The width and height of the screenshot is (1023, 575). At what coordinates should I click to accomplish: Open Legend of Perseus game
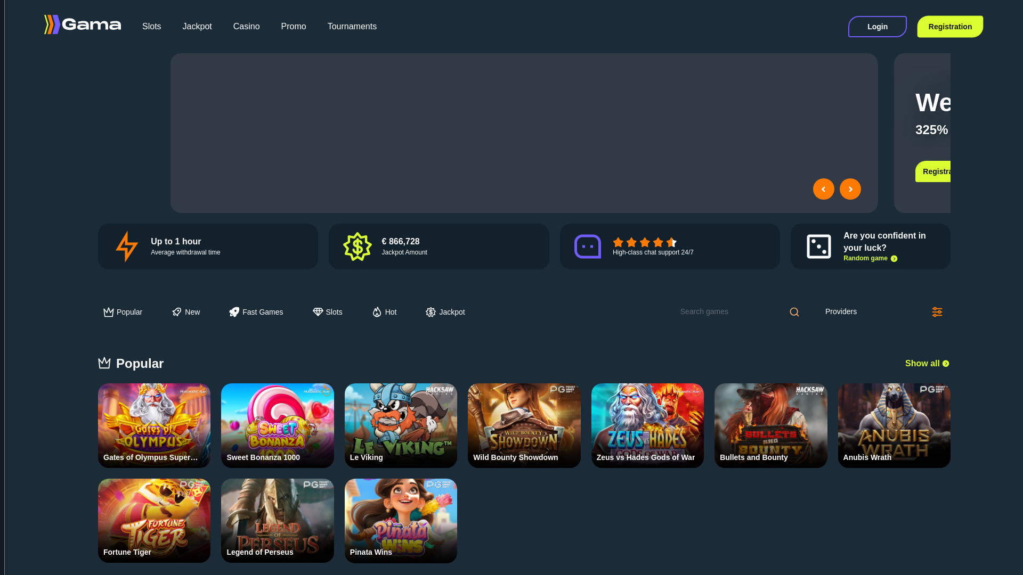coord(277,521)
